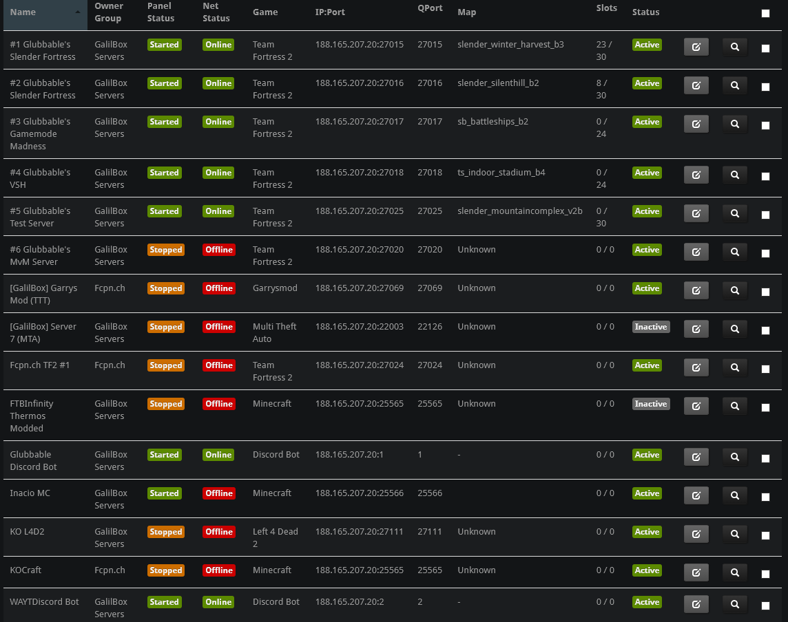Tick checkbox for #3 Glubbable's Gamemode Madness
The image size is (788, 622).
[765, 125]
